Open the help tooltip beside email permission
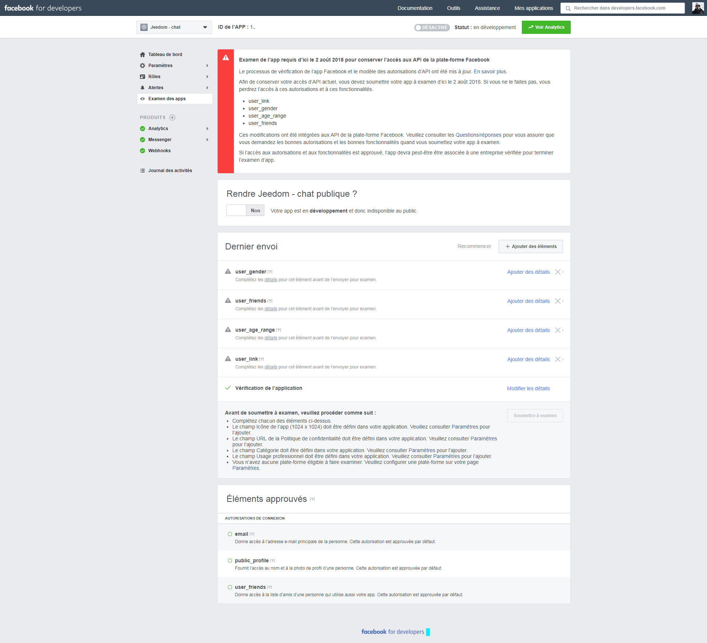707x643 pixels. pos(252,534)
